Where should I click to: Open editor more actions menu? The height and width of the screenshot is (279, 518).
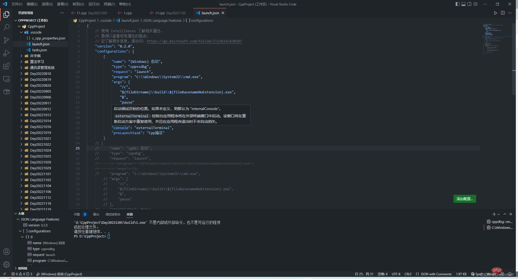[x=510, y=13]
